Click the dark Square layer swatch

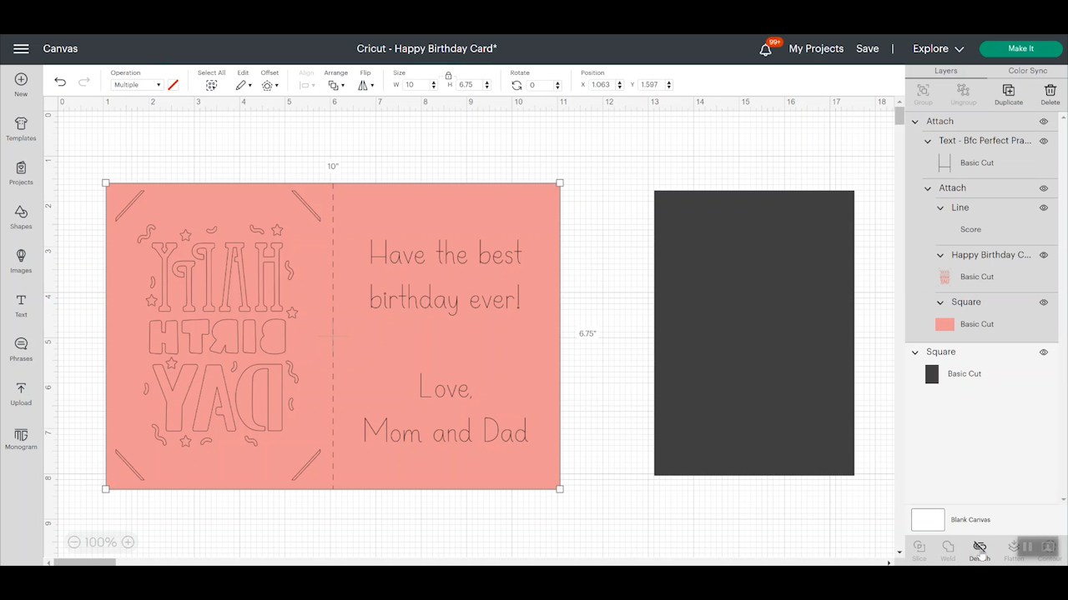[932, 374]
